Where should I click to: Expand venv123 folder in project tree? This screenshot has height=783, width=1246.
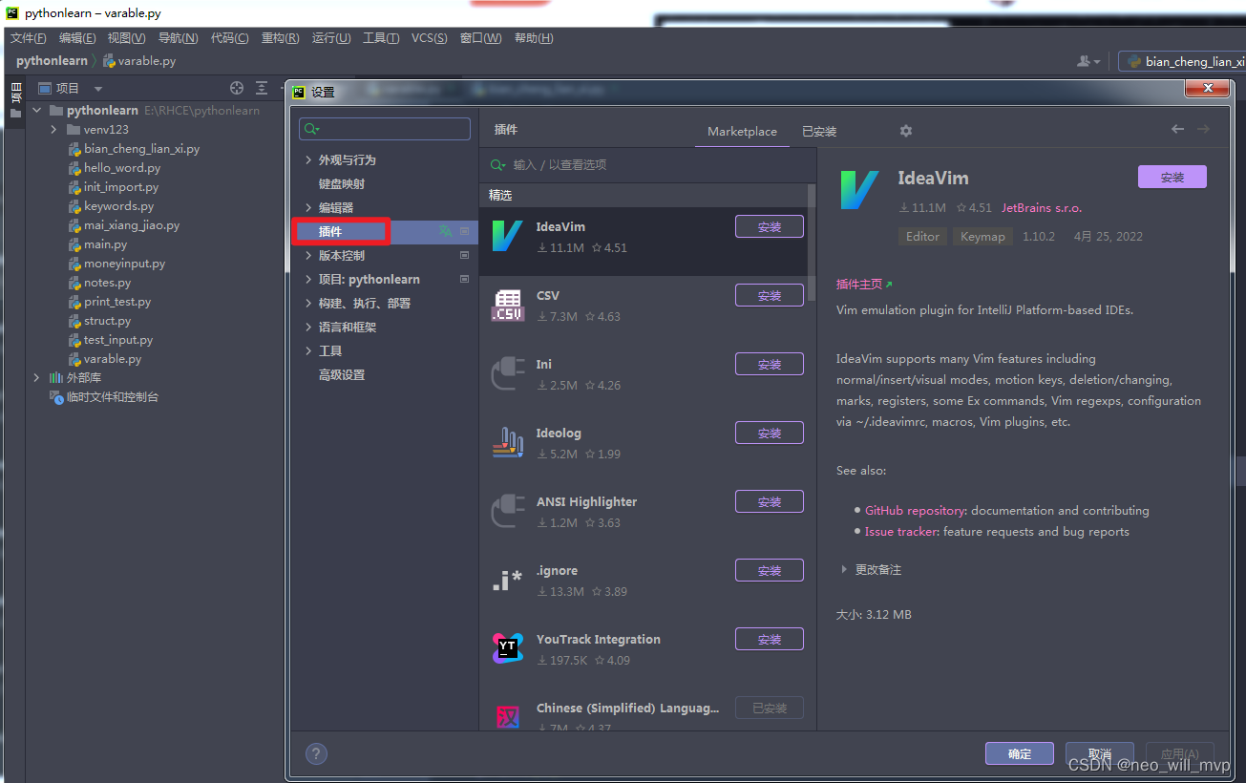click(x=54, y=129)
